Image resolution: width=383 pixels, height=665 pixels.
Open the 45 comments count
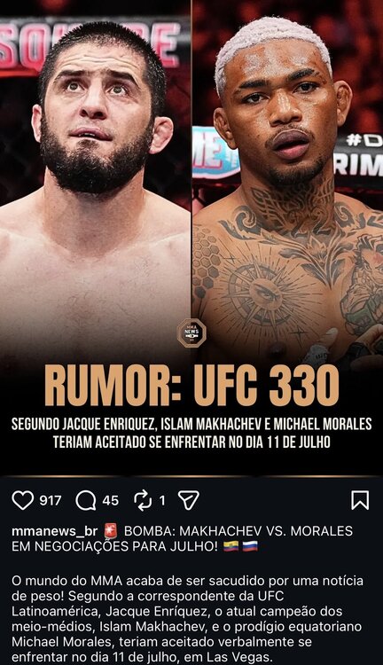(110, 501)
